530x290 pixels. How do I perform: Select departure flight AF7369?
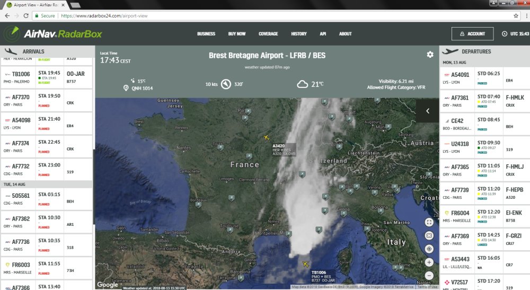[485, 239]
